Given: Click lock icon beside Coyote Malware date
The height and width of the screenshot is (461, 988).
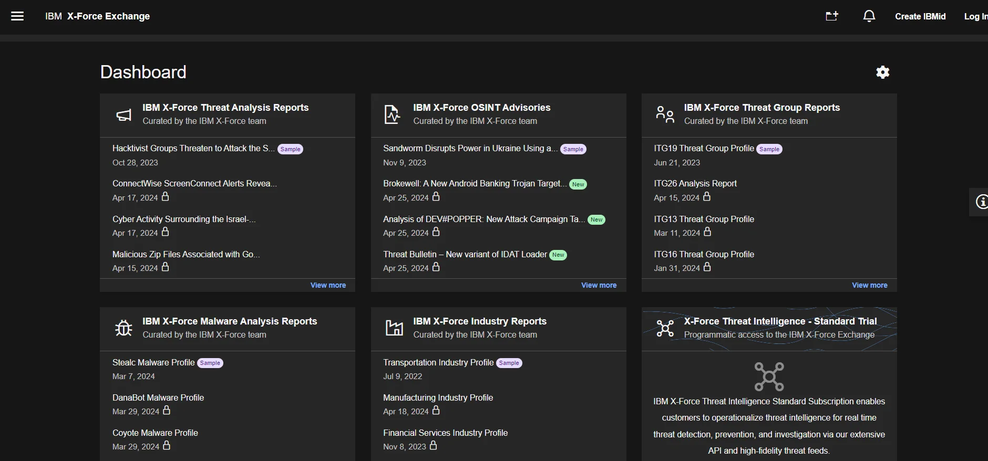Looking at the screenshot, I should [167, 445].
